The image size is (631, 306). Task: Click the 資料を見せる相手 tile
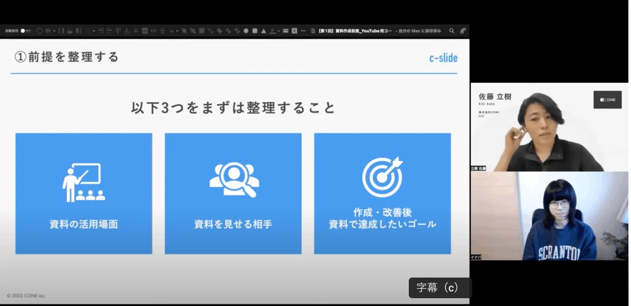233,193
